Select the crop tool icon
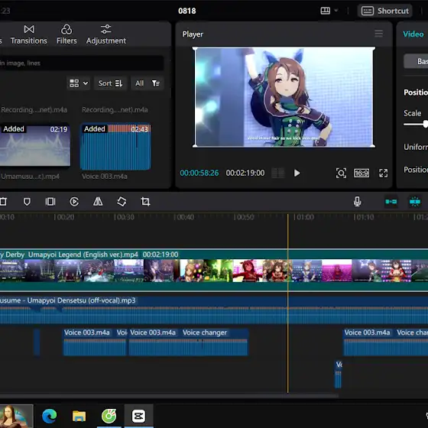The image size is (428, 428). (x=145, y=202)
